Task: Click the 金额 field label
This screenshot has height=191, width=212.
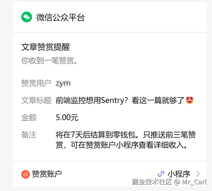Action: [29, 117]
